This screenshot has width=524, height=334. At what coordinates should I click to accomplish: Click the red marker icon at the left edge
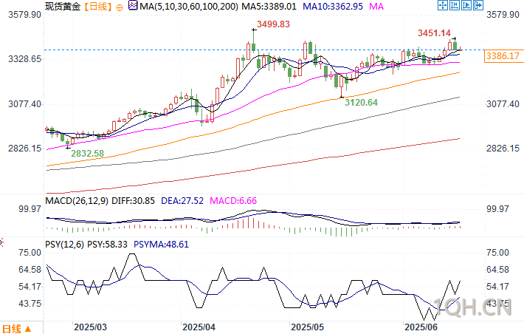[x=1, y=242]
